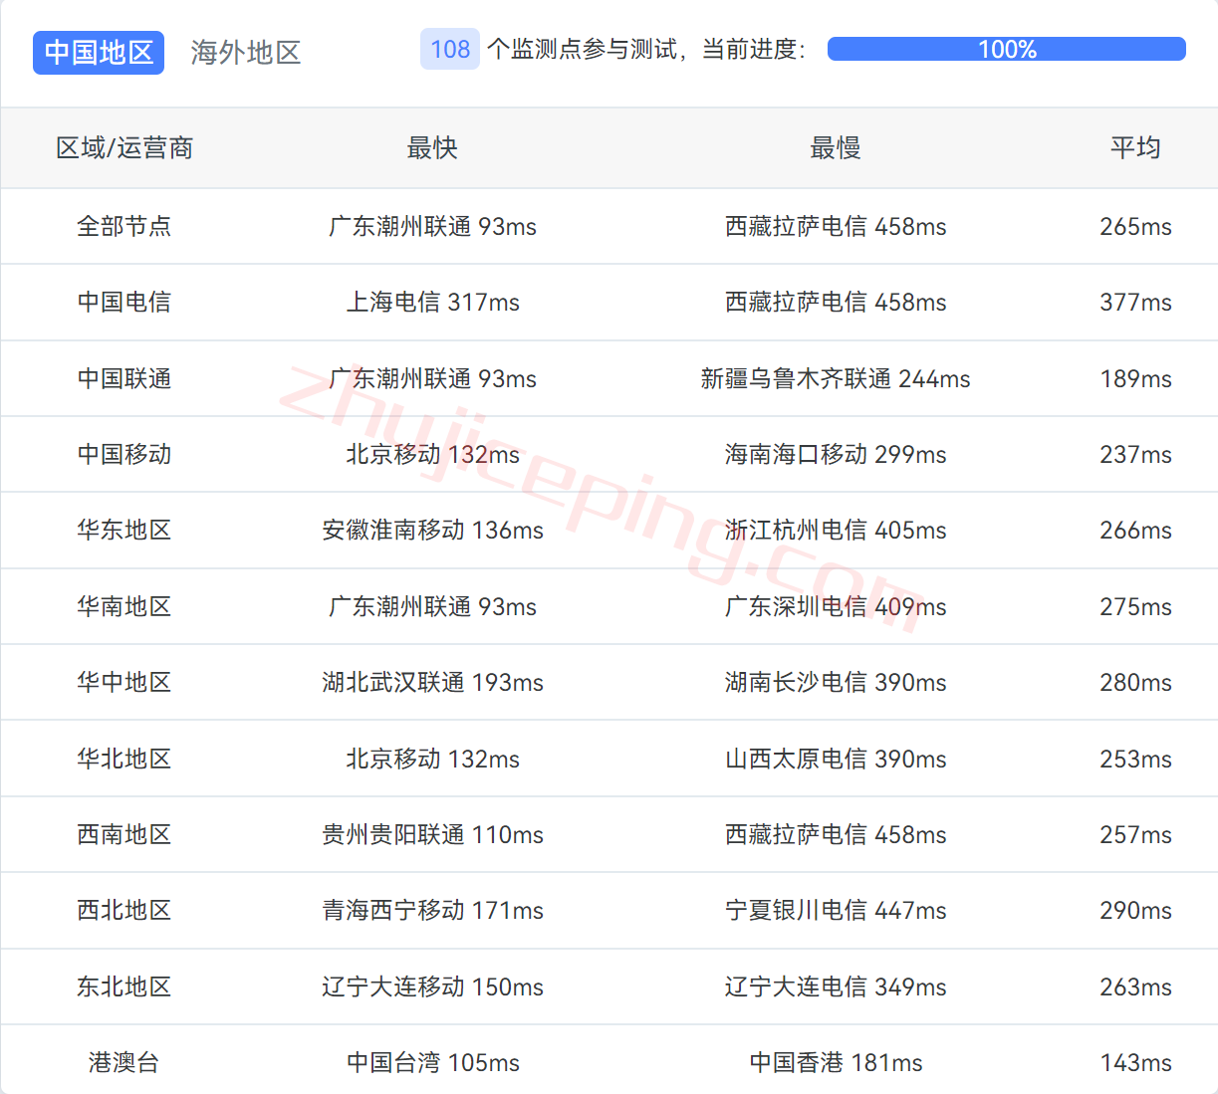Click the 263ms average for 东北地区
Screen dimensions: 1218x1094
pos(1135,986)
